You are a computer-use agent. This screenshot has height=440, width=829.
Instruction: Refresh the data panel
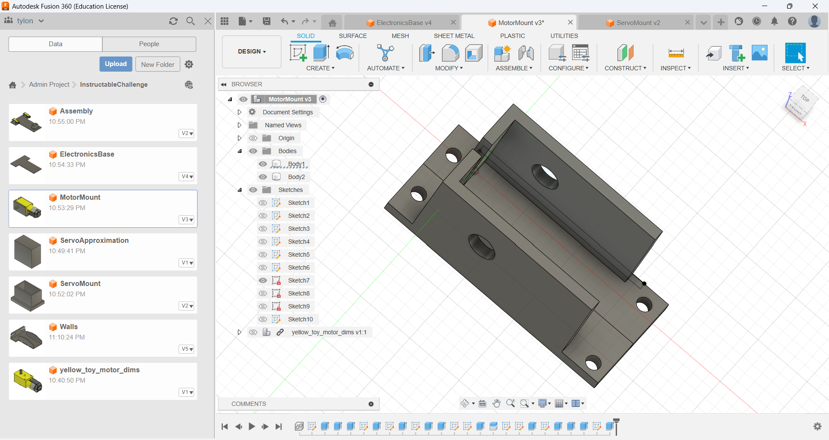(174, 21)
